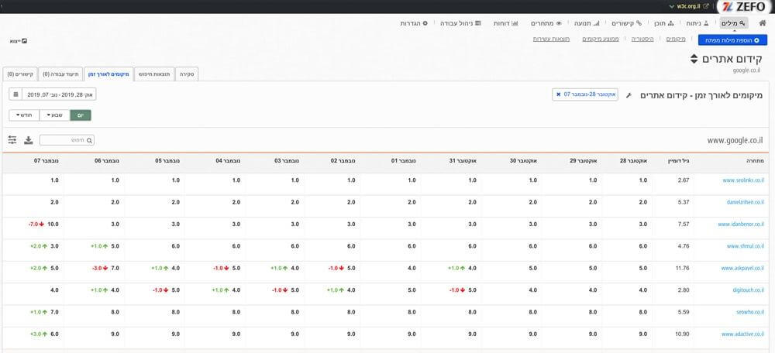Click the blue הוספת מילות מפתח button
775x353 pixels.
coord(732,40)
